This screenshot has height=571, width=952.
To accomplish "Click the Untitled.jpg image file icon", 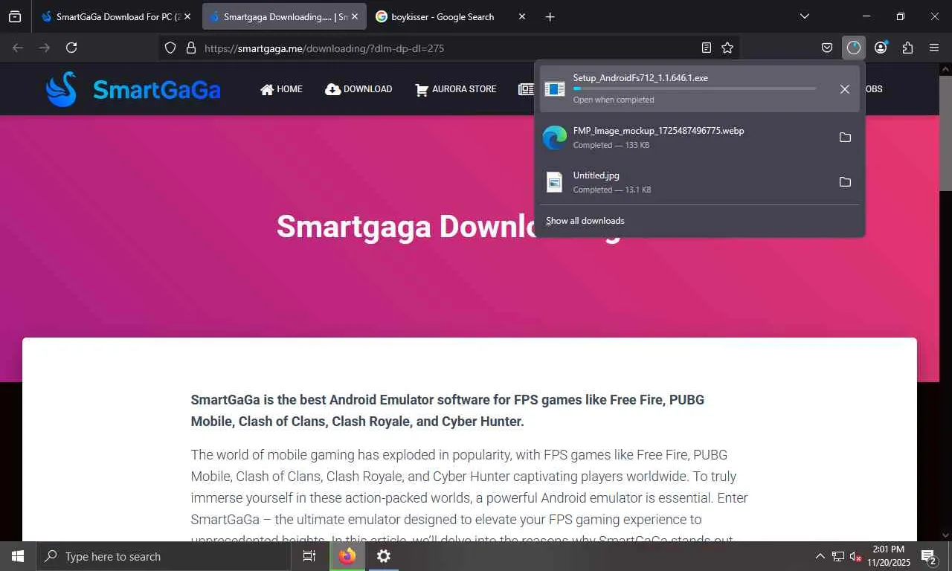I will [555, 182].
